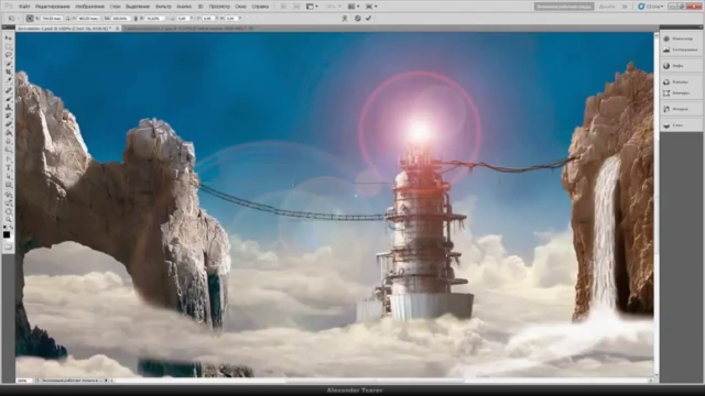Screen dimensions: 705x396
Task: Select the Eraser tool
Action: point(8,124)
